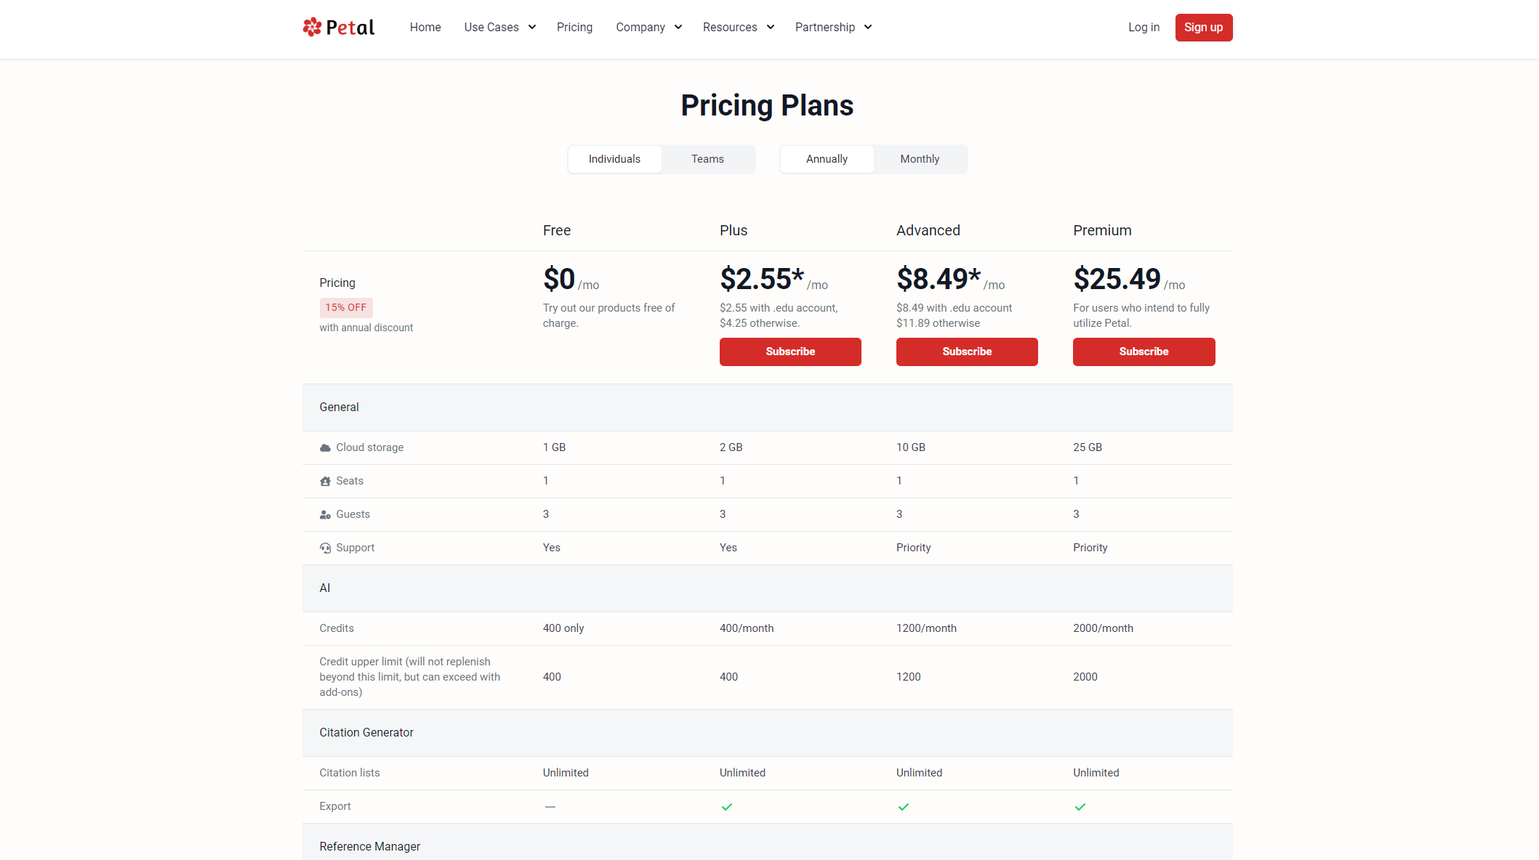The image size is (1539, 860).
Task: Click Export green checkmark under Premium
Action: coord(1080,807)
